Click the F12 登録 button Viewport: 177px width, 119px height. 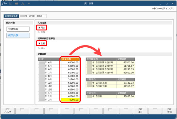(x=169, y=111)
